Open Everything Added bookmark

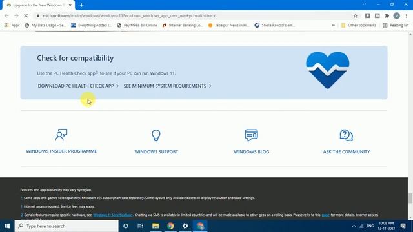coord(92,25)
